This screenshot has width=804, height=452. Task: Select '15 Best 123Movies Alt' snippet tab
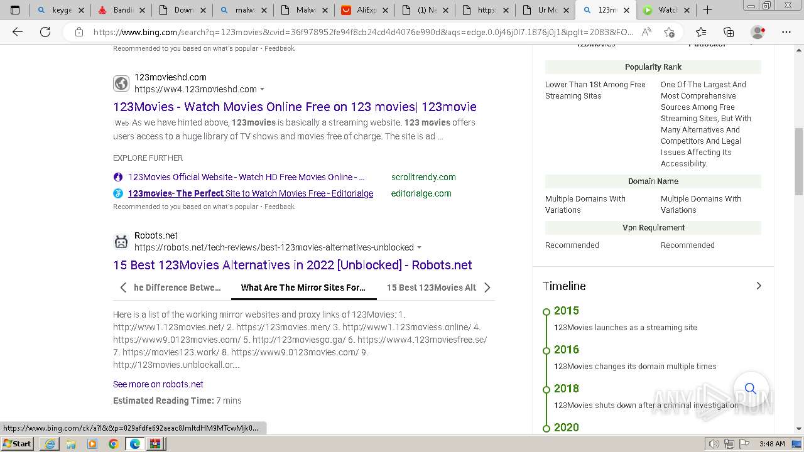tap(432, 288)
